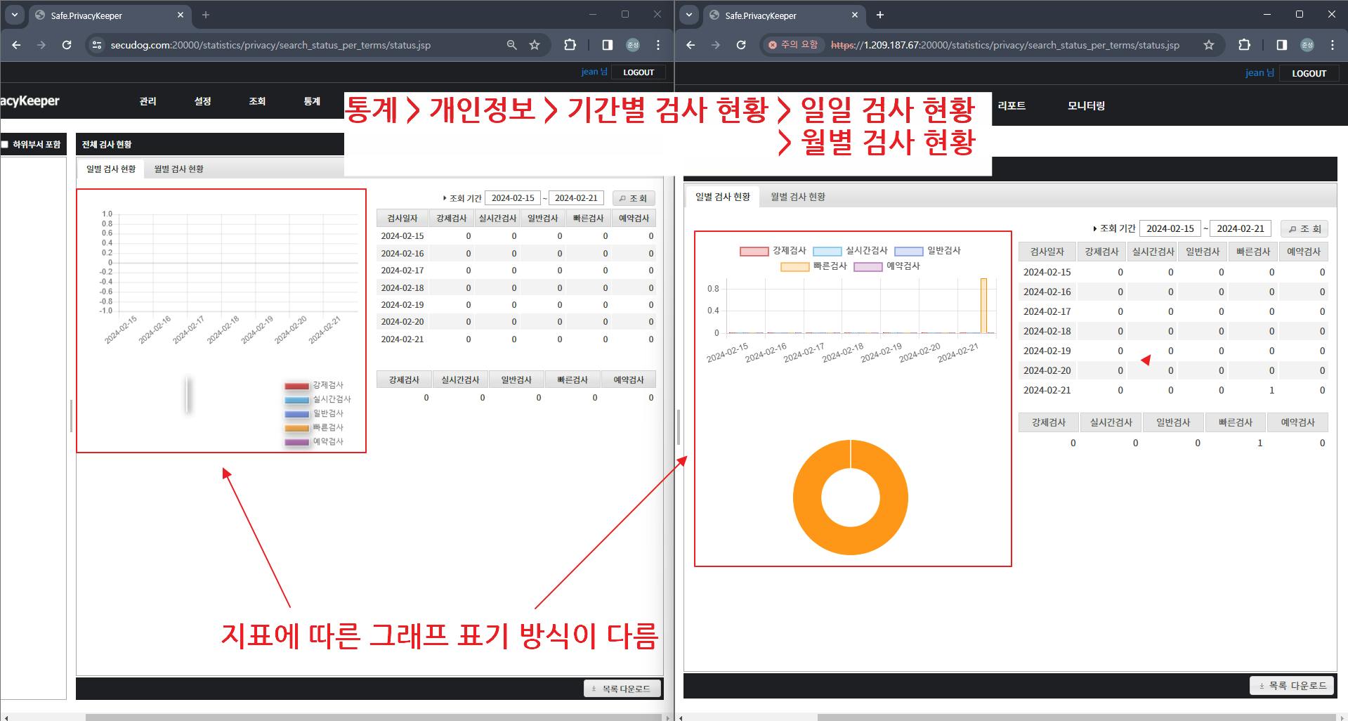Open 통계 menu in left window

tap(312, 101)
